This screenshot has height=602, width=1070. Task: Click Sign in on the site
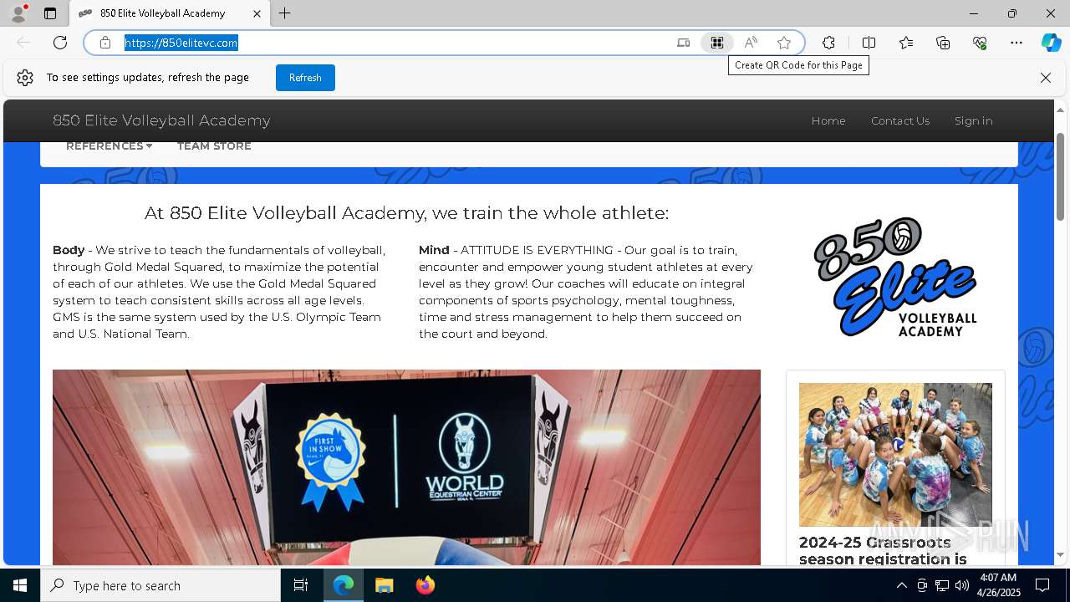coord(974,120)
